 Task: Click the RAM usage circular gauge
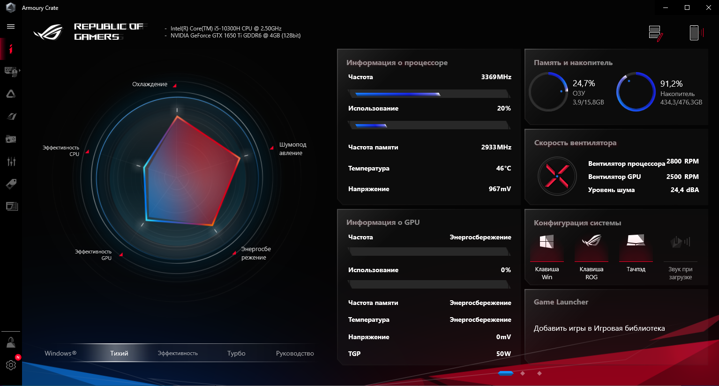click(548, 92)
